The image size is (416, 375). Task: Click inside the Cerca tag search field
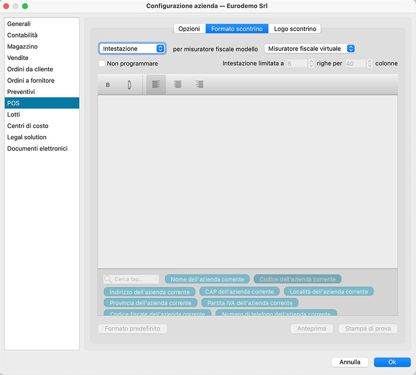click(x=135, y=279)
